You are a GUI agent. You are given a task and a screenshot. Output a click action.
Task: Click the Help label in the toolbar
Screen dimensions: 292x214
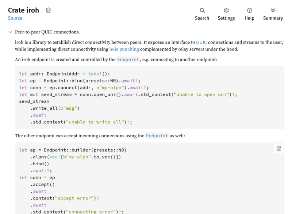pos(250,18)
